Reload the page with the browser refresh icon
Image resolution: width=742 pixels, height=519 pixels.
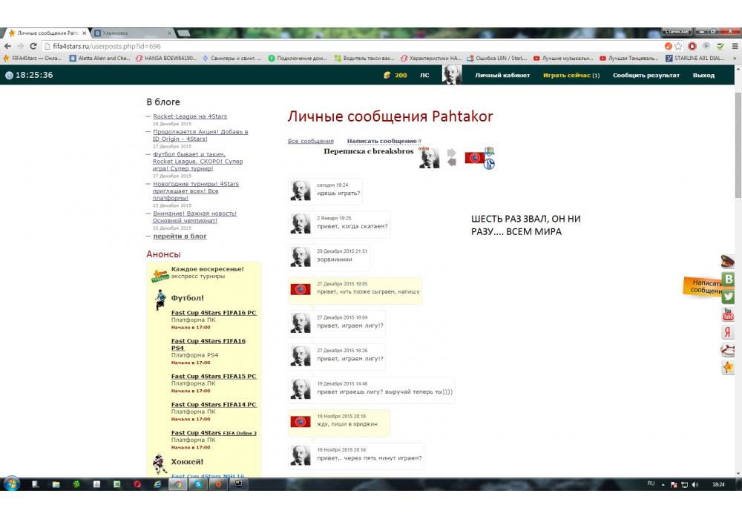click(x=33, y=46)
